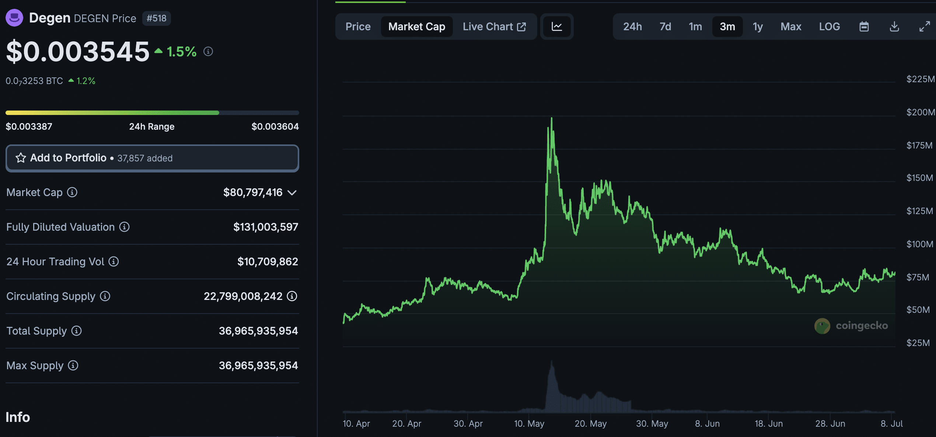936x437 pixels.
Task: Click the Market Cap info tooltip icon
Action: point(72,192)
